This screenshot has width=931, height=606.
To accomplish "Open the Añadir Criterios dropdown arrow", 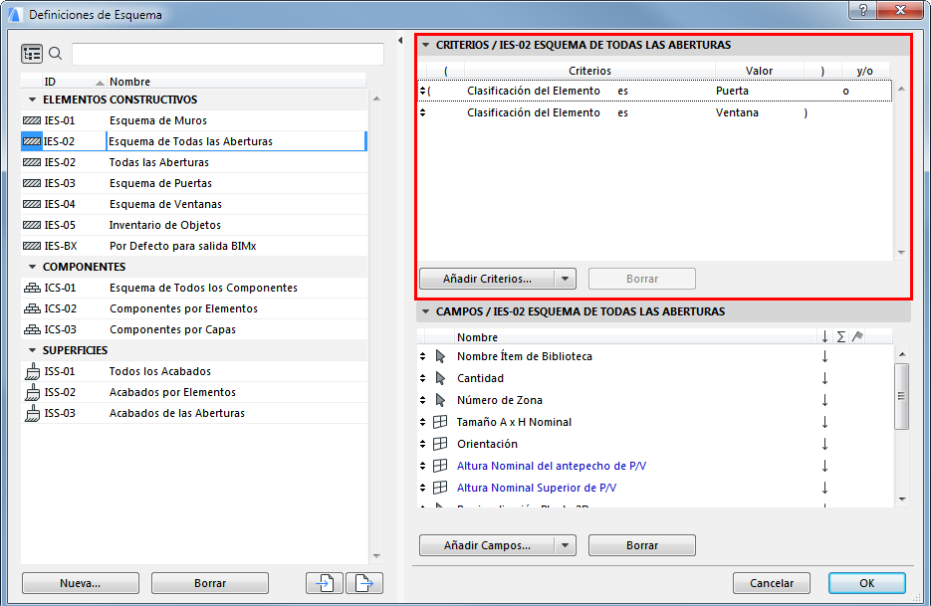I will point(566,279).
